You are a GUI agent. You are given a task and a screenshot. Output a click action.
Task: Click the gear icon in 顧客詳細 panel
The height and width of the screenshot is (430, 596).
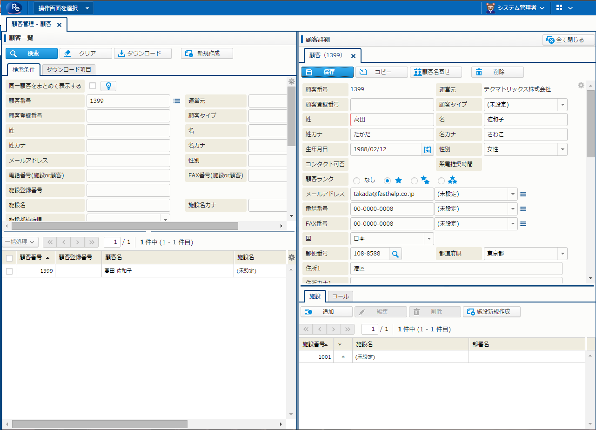pyautogui.click(x=581, y=85)
